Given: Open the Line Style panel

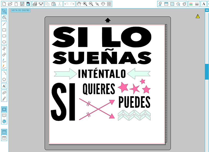Looking at the screenshot, I should [197, 4].
